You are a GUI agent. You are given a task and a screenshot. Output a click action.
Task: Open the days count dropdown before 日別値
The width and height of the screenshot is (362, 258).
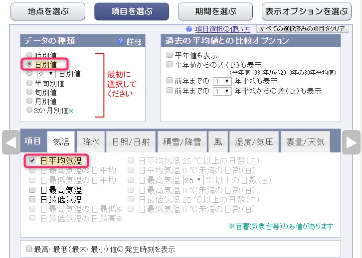46,74
